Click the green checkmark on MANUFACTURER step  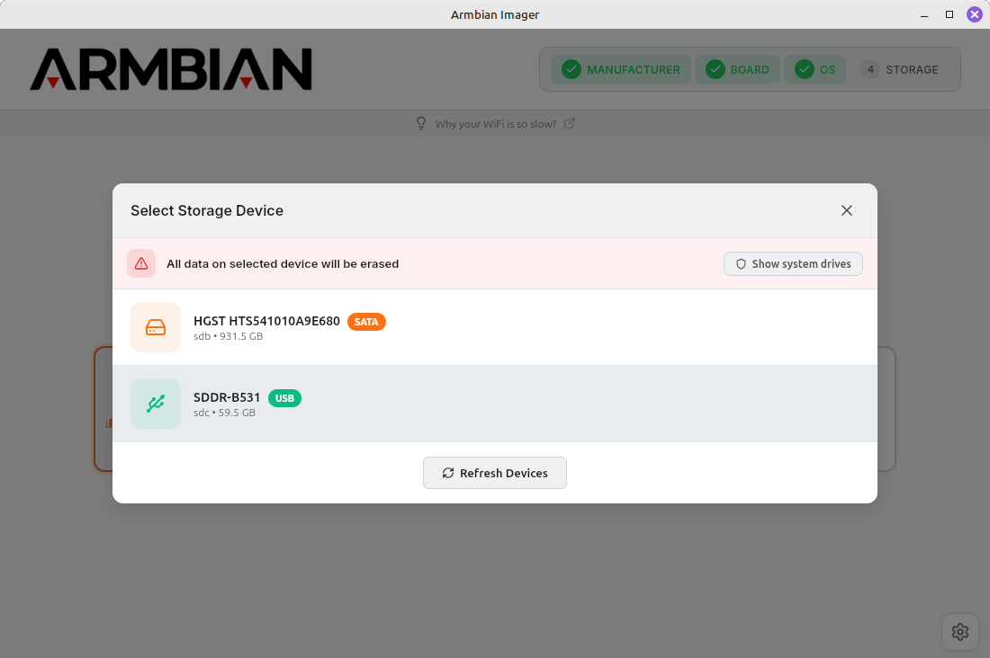click(571, 68)
